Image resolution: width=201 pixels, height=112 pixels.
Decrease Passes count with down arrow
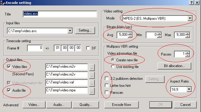click(x=187, y=56)
